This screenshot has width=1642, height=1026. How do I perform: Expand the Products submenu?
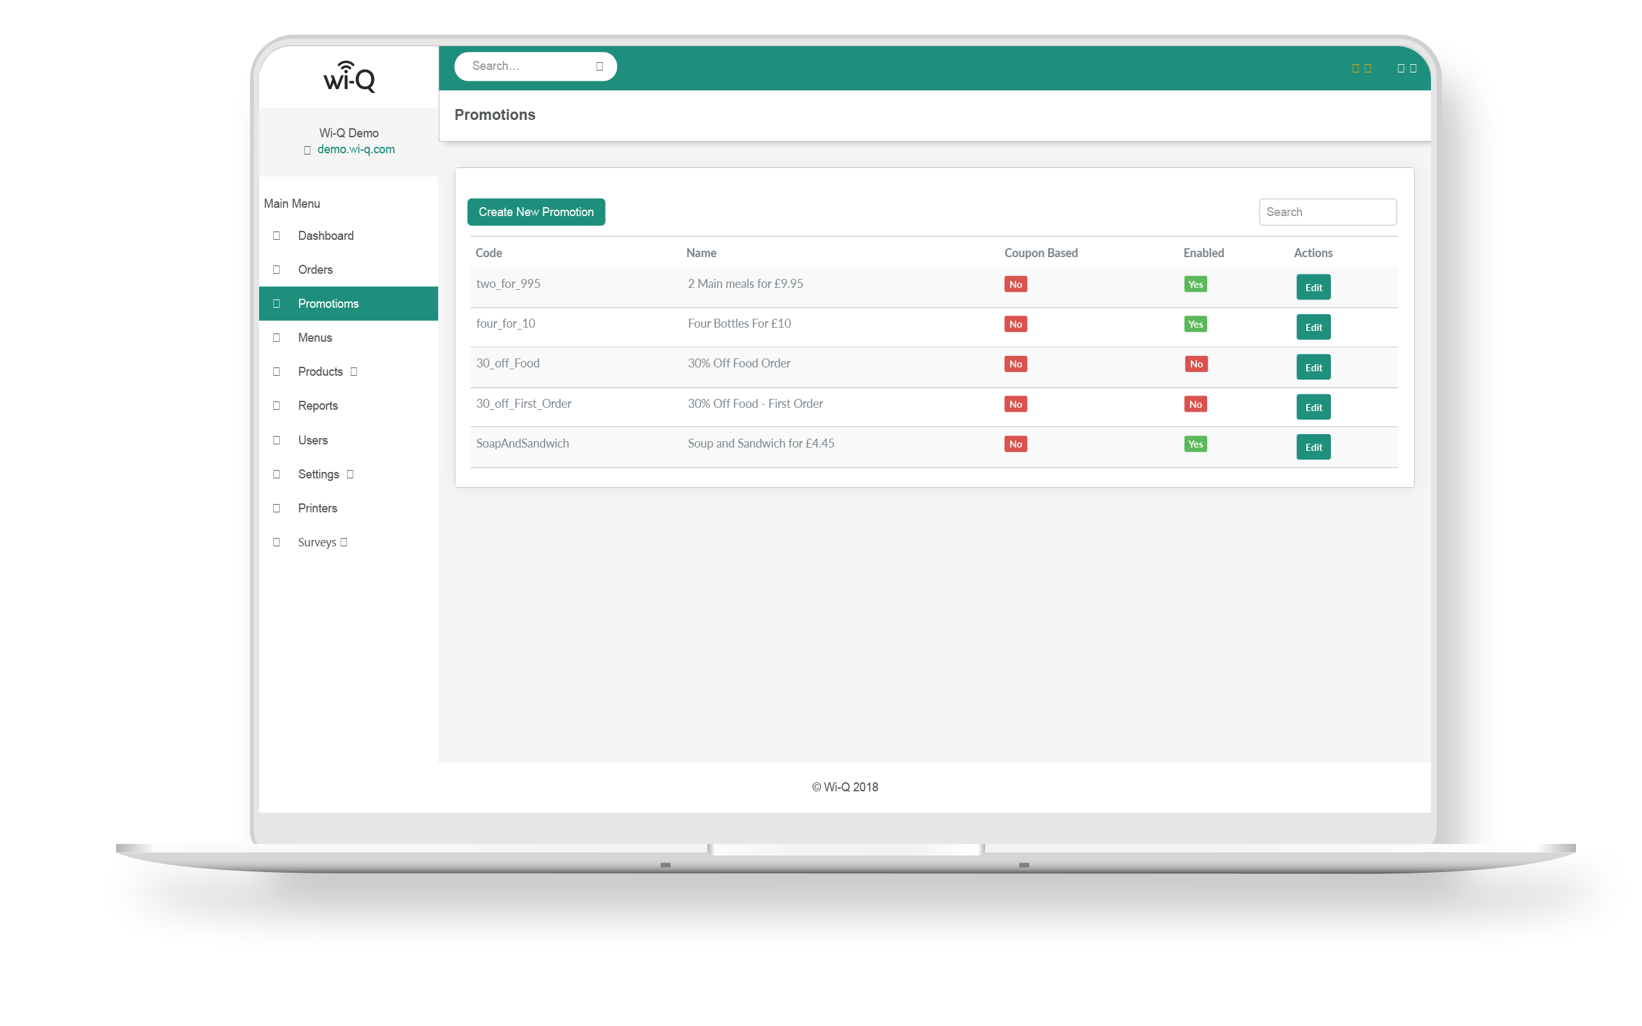353,371
